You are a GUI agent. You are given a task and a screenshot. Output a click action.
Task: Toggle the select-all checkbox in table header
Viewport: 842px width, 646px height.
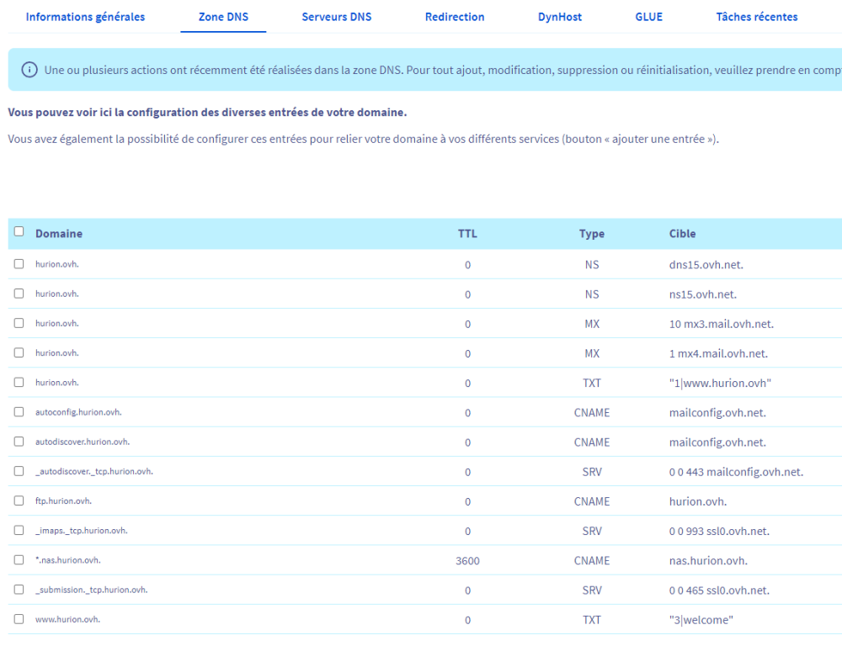pos(19,233)
